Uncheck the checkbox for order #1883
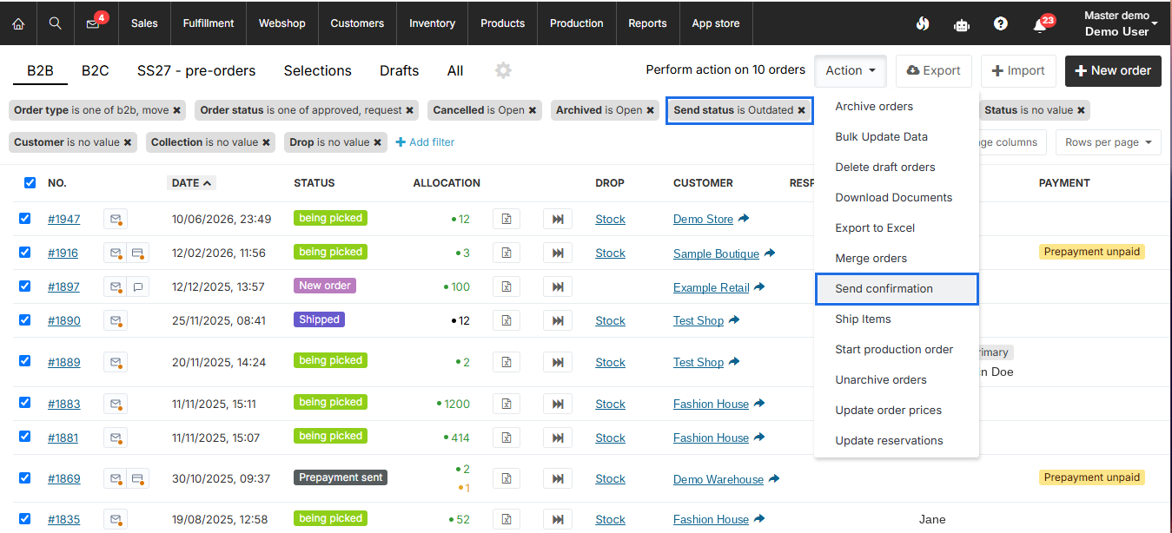1172x533 pixels. 25,402
